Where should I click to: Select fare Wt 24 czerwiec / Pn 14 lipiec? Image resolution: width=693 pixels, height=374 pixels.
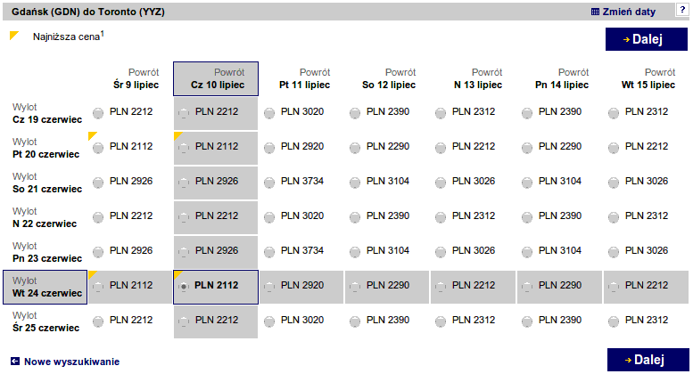coord(527,287)
